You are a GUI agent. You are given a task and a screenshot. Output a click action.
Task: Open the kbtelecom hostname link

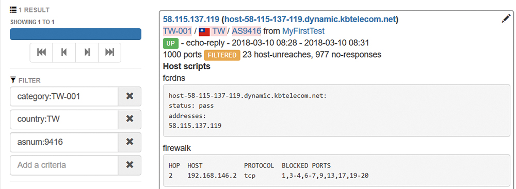click(310, 20)
